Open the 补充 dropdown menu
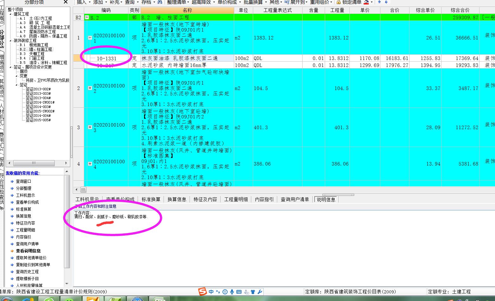The width and height of the screenshot is (495, 301). pos(116,2)
